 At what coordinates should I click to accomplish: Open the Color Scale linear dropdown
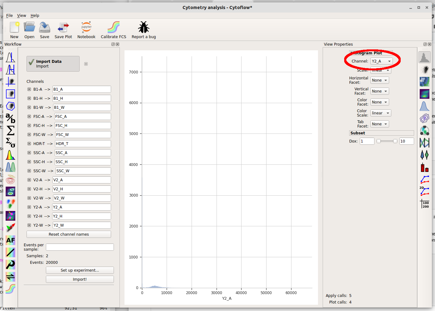pos(380,113)
